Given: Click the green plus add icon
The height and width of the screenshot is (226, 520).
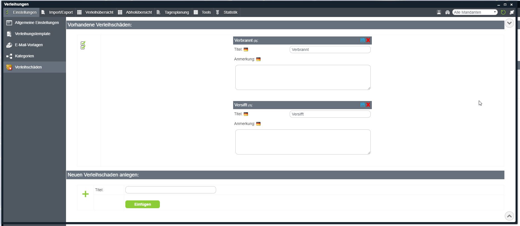Looking at the screenshot, I should (86, 194).
